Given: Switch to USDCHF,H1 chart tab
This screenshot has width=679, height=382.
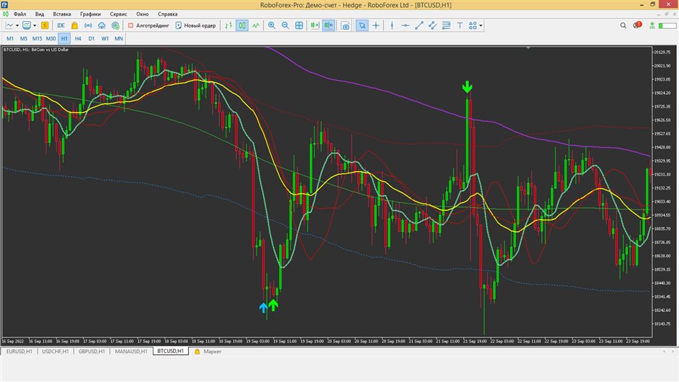Looking at the screenshot, I should pyautogui.click(x=55, y=352).
